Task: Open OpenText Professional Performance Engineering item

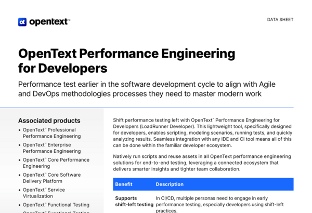Action: coord(51,133)
